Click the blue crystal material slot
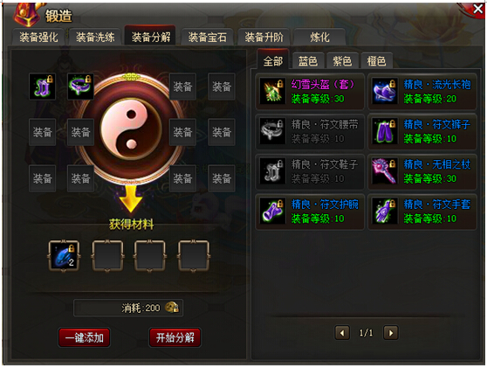 [64, 256]
